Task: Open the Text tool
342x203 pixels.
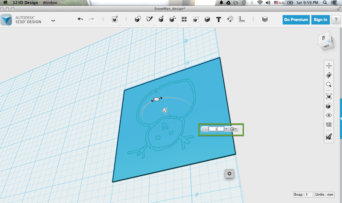Action: click(x=218, y=19)
